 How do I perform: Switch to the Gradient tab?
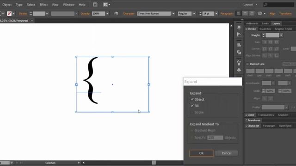coord(283,115)
